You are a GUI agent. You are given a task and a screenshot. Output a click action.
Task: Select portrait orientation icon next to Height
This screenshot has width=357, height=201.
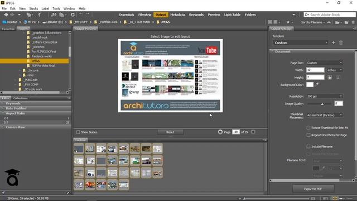330,77
